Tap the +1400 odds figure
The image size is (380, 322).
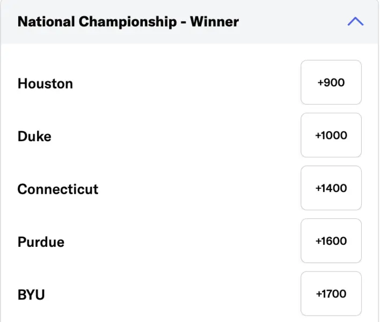331,188
